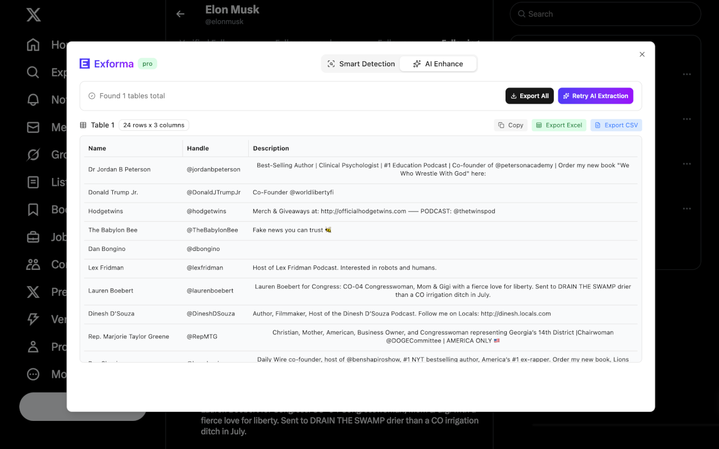The image size is (719, 449).
Task: Select the @DineshDSouza handle cell
Action: [x=216, y=314]
